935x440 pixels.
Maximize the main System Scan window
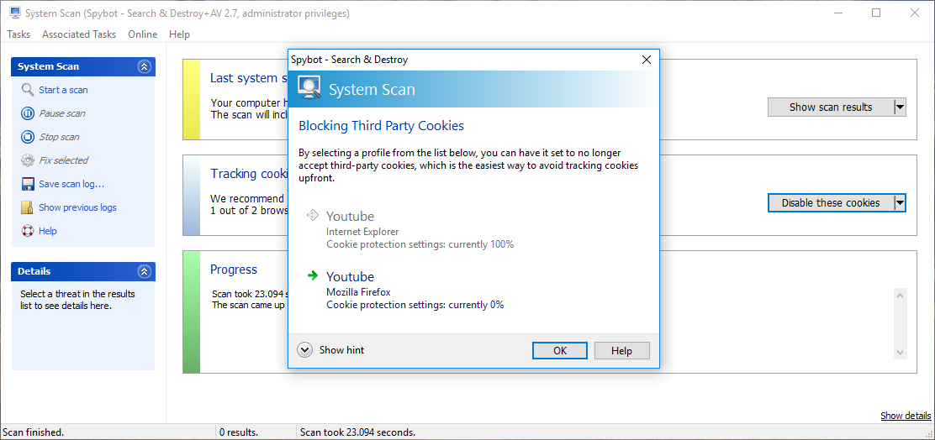point(876,13)
